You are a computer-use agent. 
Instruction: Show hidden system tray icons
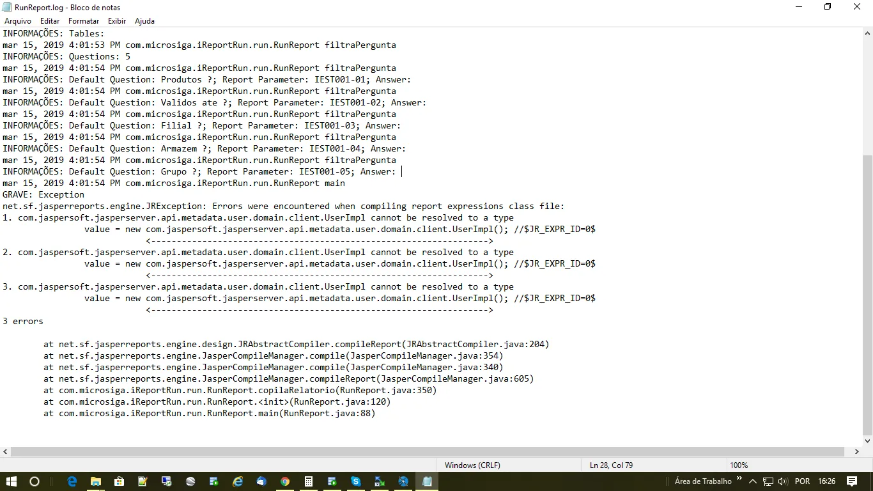[x=753, y=481]
